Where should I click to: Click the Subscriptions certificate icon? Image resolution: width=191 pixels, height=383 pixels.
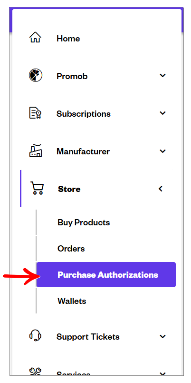(35, 113)
